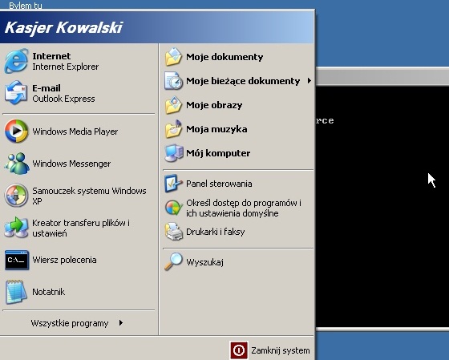The image size is (449, 360).
Task: Click the Moja muzyka folder icon
Action: [x=173, y=129]
